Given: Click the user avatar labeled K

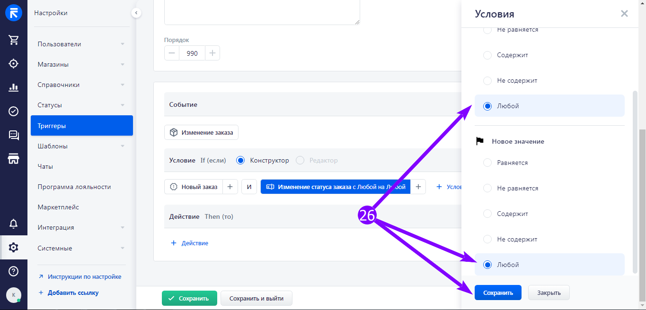Looking at the screenshot, I should click(x=13, y=295).
